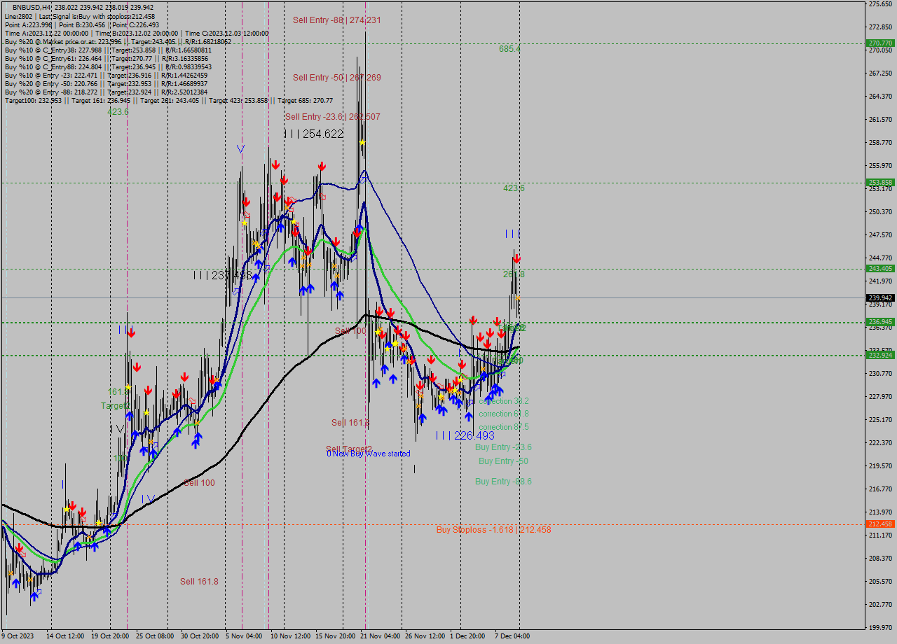Click the 264.370 price axis value

click(x=880, y=97)
